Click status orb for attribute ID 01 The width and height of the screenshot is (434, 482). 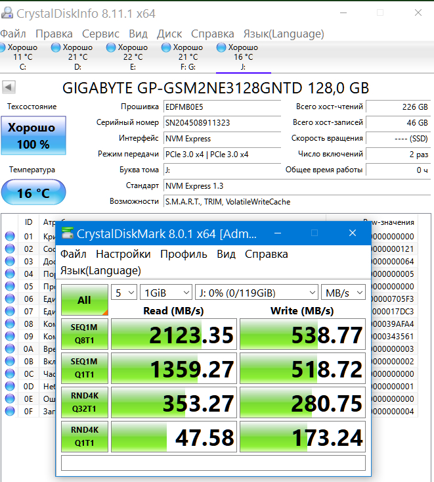tap(10, 236)
